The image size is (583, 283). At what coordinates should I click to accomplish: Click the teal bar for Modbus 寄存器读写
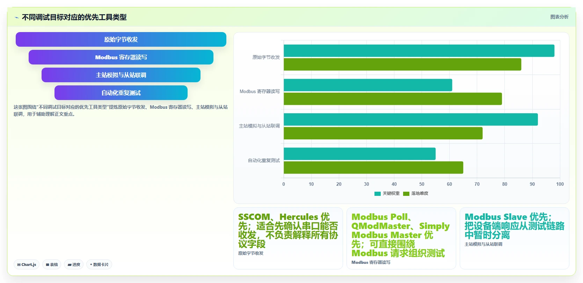[368, 85]
